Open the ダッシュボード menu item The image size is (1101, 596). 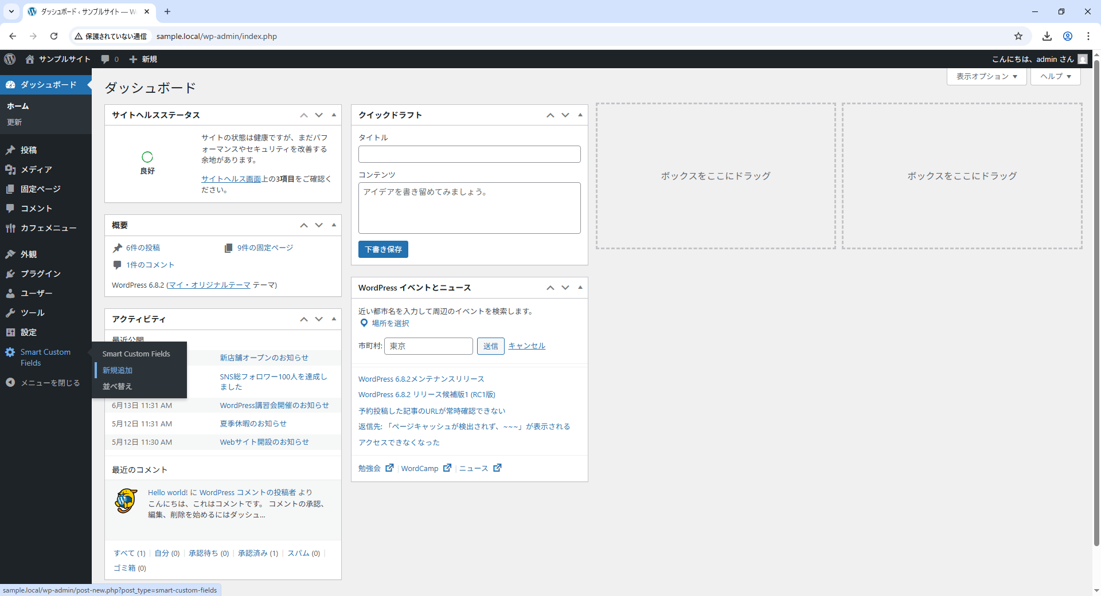[x=46, y=85]
